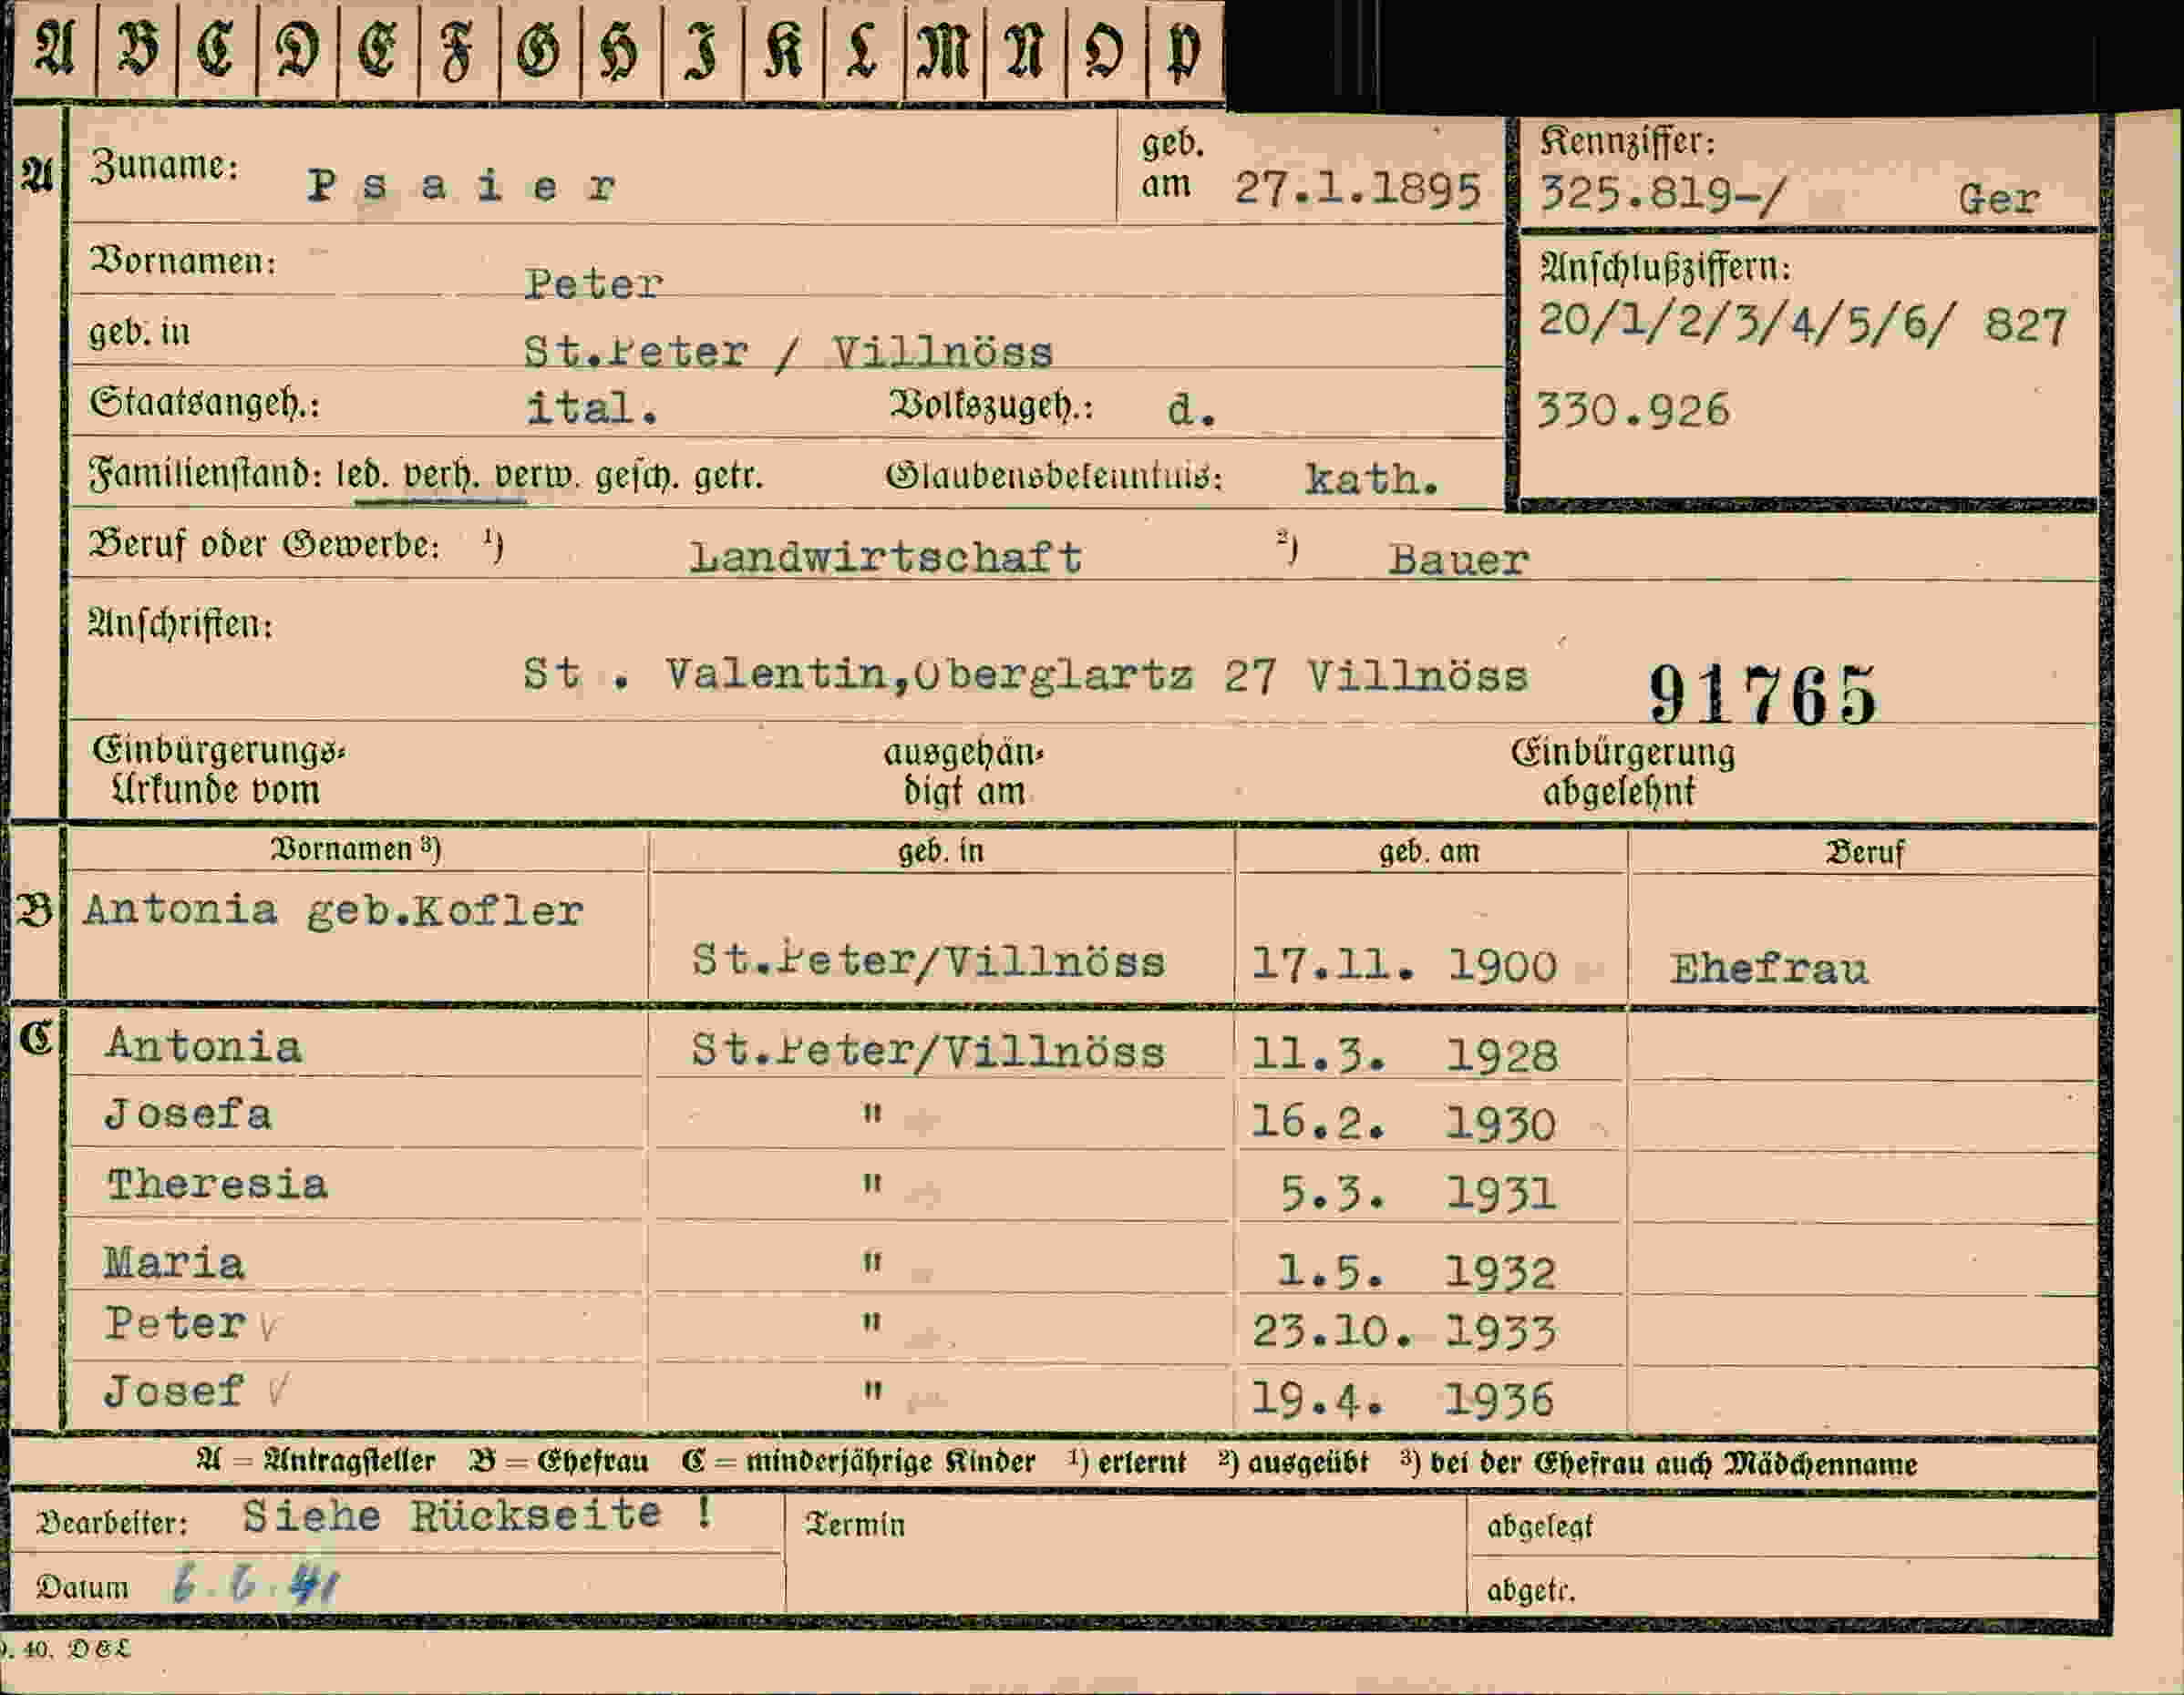Click the child name Maria

(175, 1264)
